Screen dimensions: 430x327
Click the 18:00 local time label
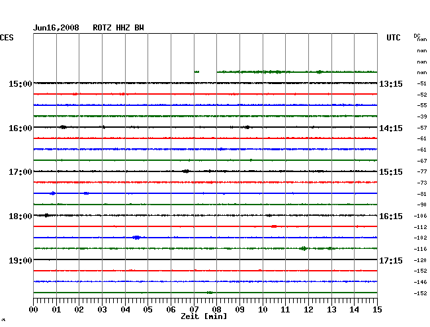click(21, 216)
